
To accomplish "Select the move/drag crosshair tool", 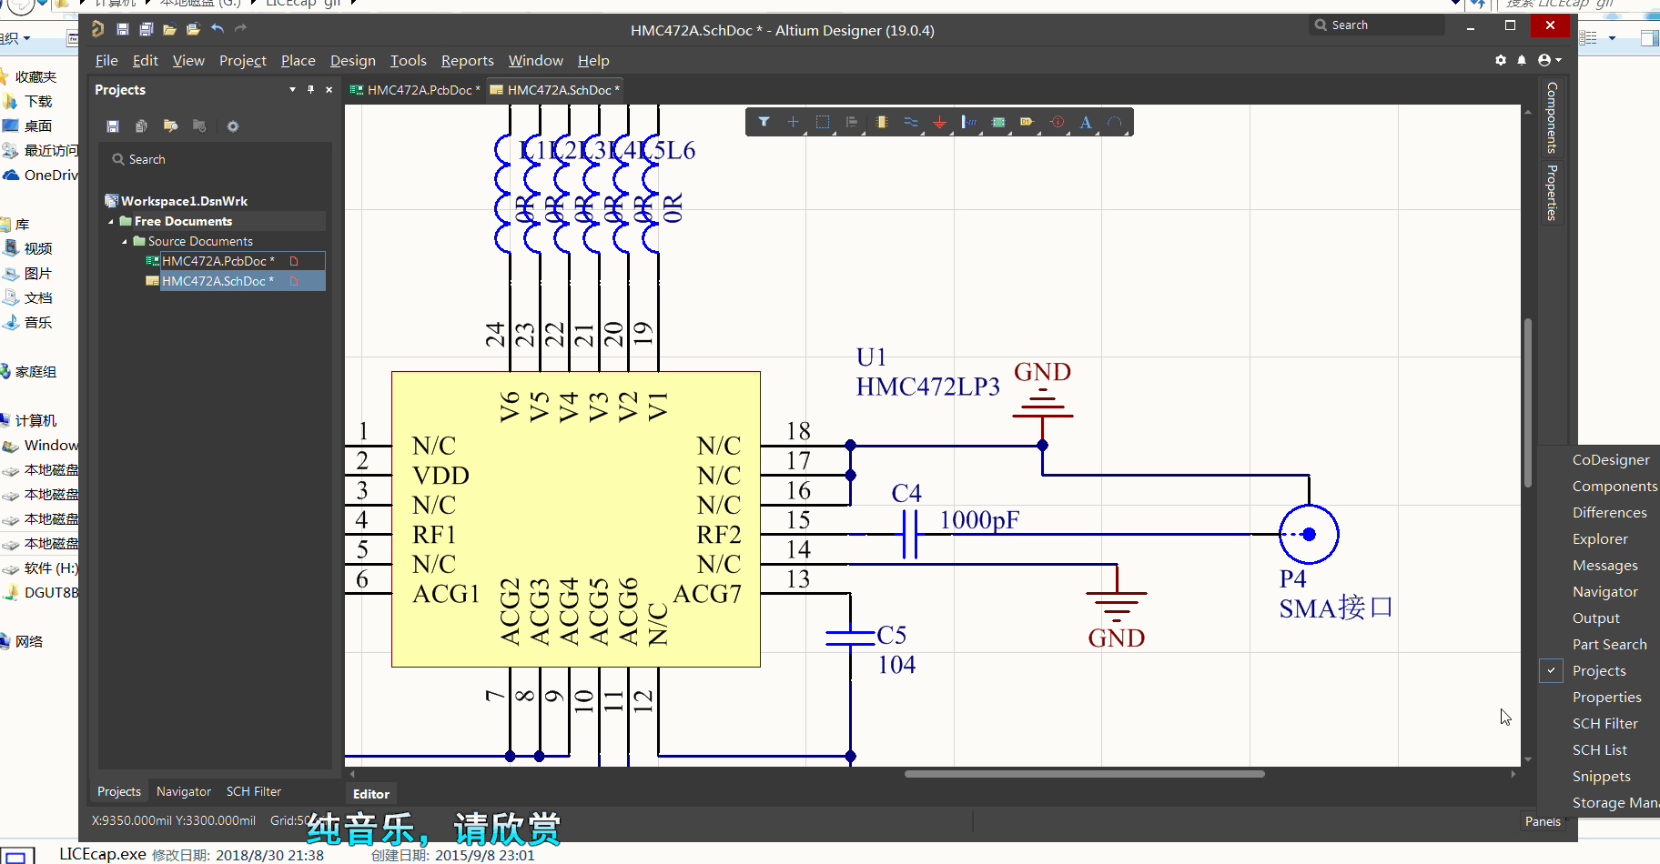I will point(793,122).
